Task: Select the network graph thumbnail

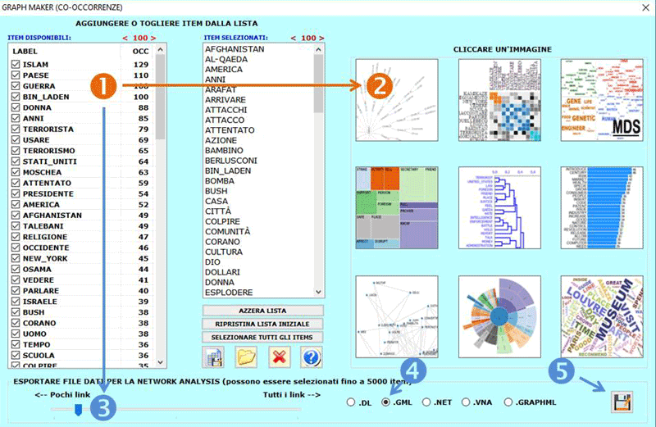Action: (x=397, y=316)
